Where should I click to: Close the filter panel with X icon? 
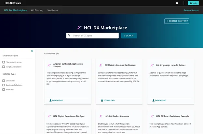pyautogui.click(x=32, y=51)
